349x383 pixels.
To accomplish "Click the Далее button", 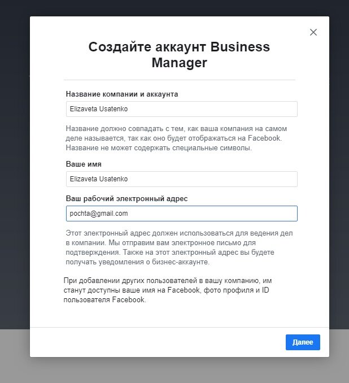I will pyautogui.click(x=303, y=342).
